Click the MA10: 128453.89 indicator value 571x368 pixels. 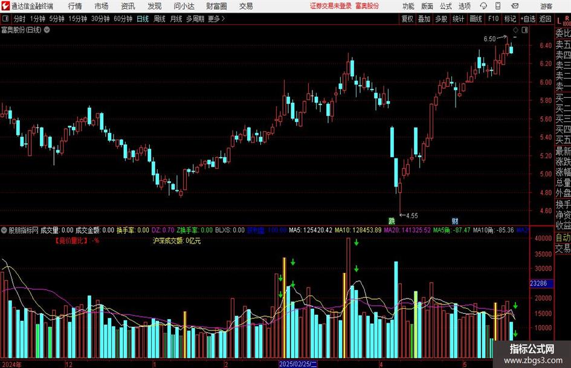(x=358, y=230)
